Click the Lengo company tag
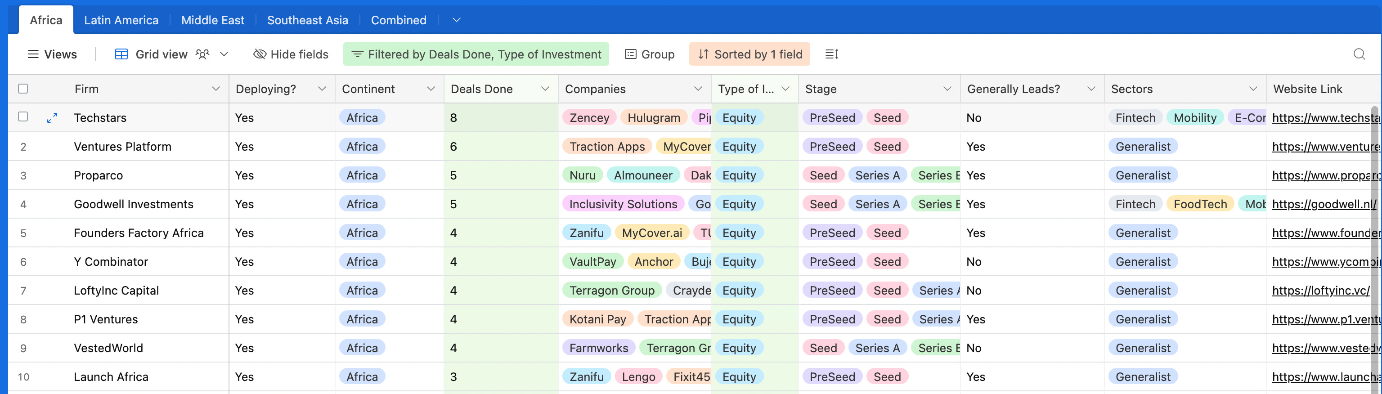This screenshot has height=394, width=1382. [638, 377]
